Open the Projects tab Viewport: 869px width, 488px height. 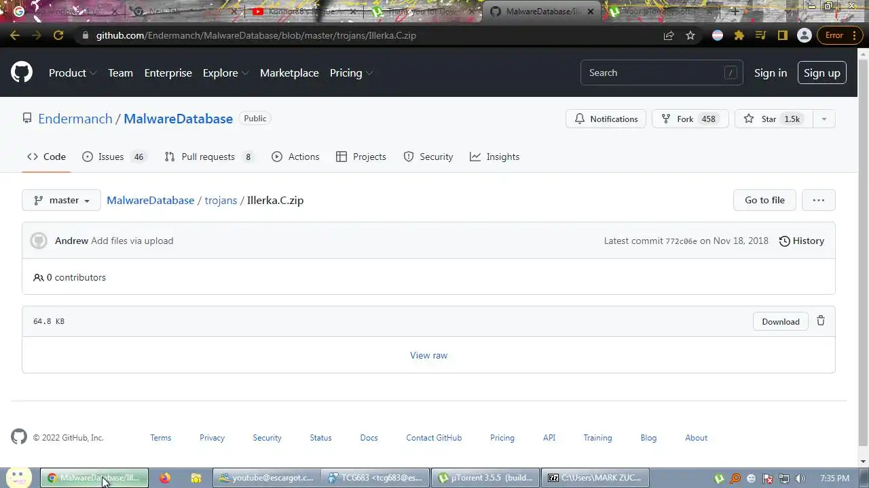(x=361, y=157)
